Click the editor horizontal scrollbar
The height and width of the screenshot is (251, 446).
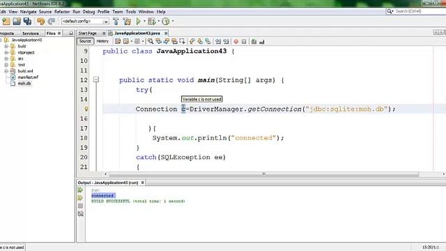click(263, 174)
